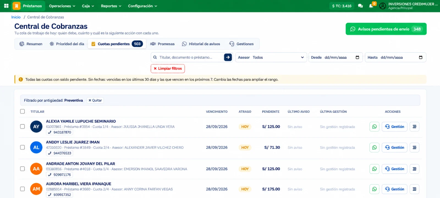This screenshot has height=198, width=440.
Task: Click the AY avatar circle
Action: (36, 127)
